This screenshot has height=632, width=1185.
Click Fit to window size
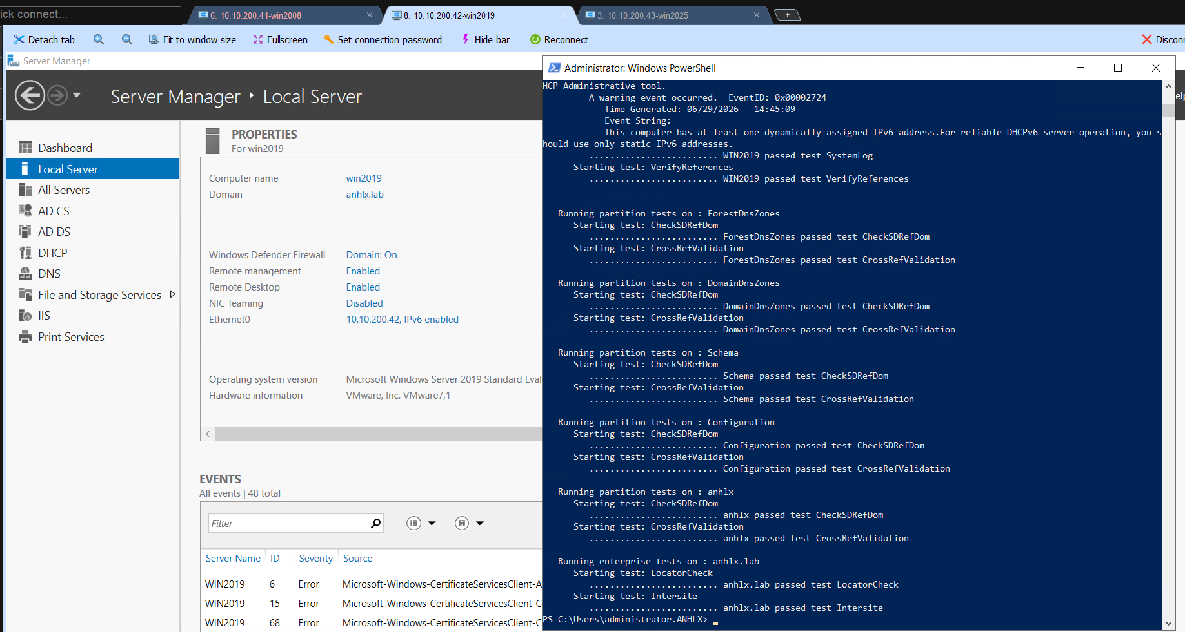[192, 39]
